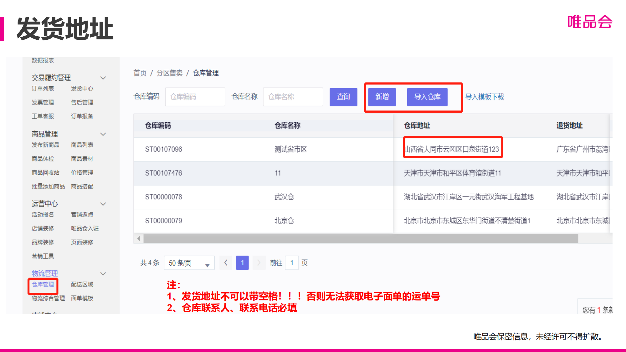626x352 pixels.
Task: Open 页面装修 in sidebar
Action: coord(82,242)
